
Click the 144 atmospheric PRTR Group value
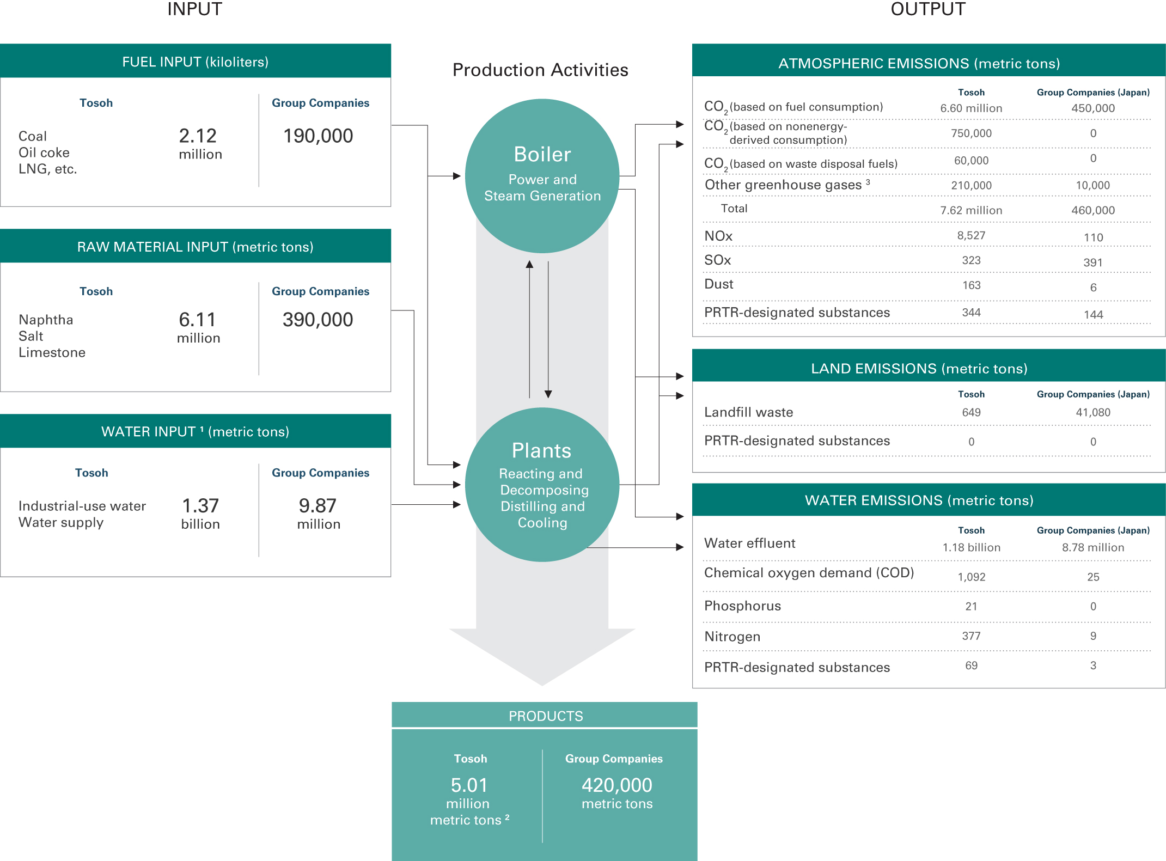tap(1093, 315)
